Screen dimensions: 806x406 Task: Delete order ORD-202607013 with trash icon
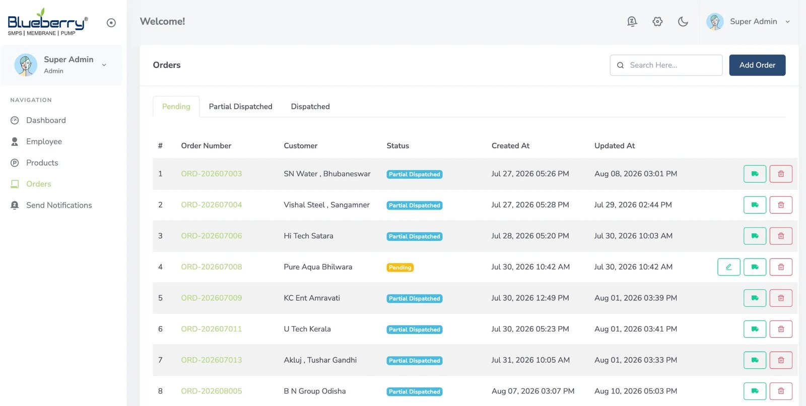coord(781,360)
